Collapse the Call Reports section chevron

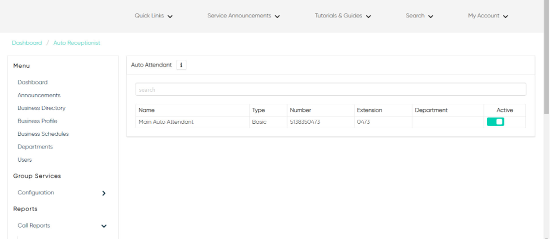coord(104,226)
